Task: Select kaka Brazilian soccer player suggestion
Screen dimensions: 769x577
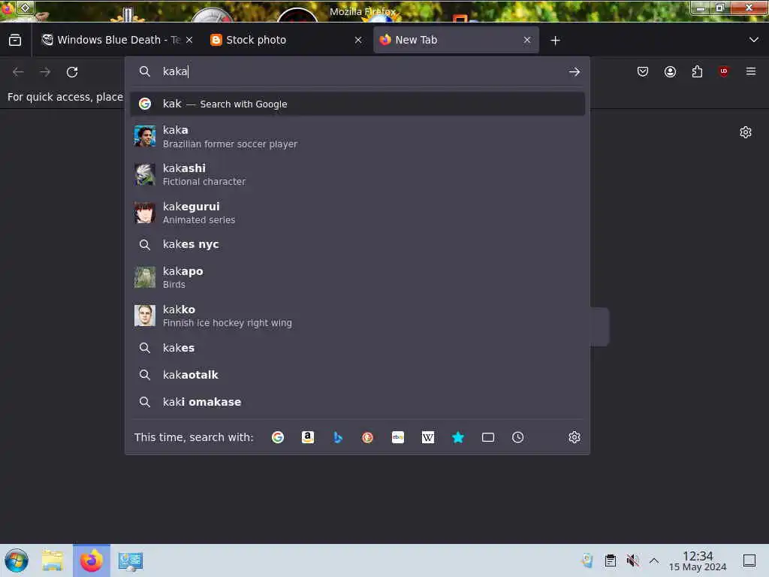Action: pos(357,137)
